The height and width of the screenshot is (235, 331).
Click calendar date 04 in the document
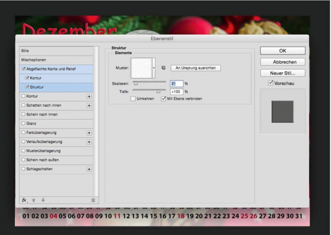pyautogui.click(x=53, y=216)
